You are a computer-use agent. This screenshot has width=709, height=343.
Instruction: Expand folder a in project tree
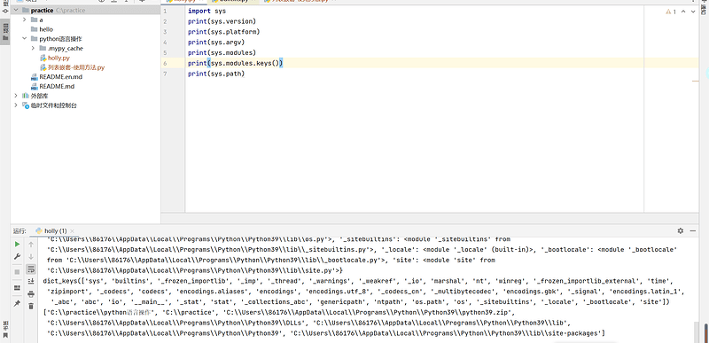click(x=25, y=19)
